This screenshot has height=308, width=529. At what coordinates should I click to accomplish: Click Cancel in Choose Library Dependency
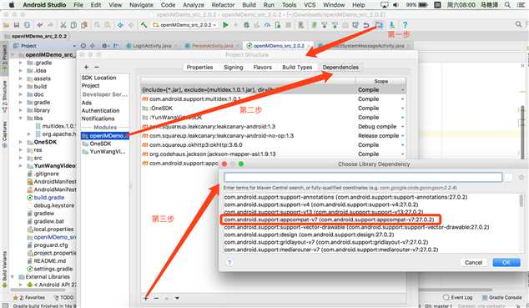473,262
